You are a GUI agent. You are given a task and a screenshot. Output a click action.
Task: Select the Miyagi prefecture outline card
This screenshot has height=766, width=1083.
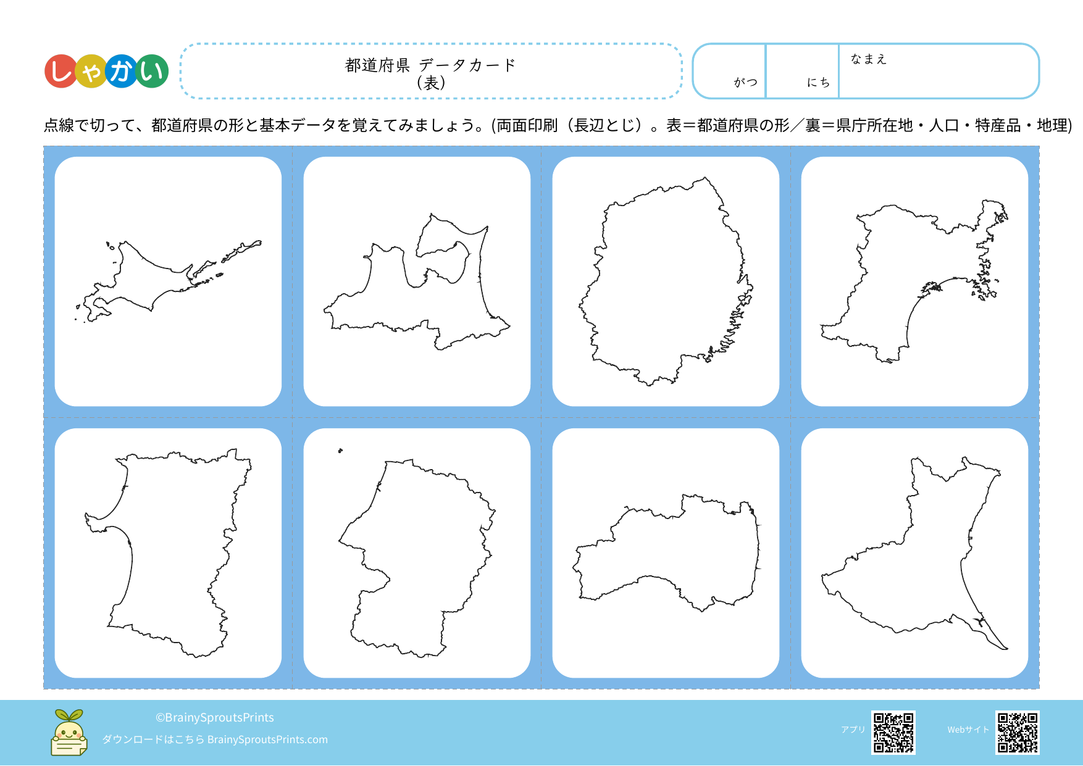point(914,281)
